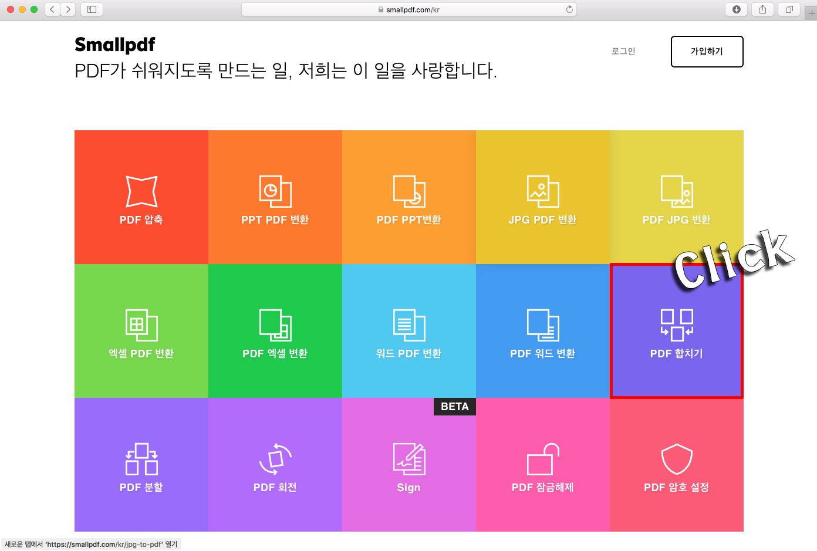Click the Smallpdf logo
Screen dimensions: 817x551
pyautogui.click(x=115, y=45)
